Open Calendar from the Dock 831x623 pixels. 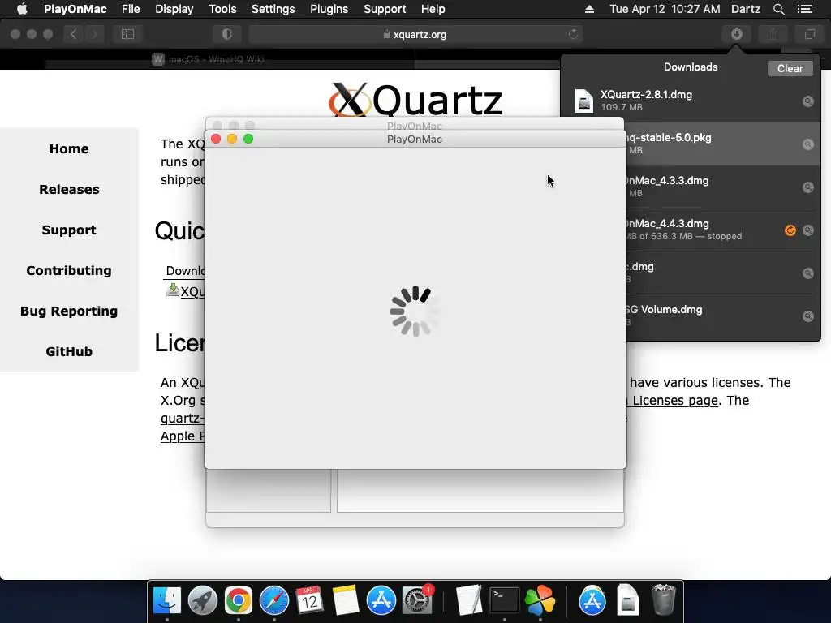tap(309, 601)
